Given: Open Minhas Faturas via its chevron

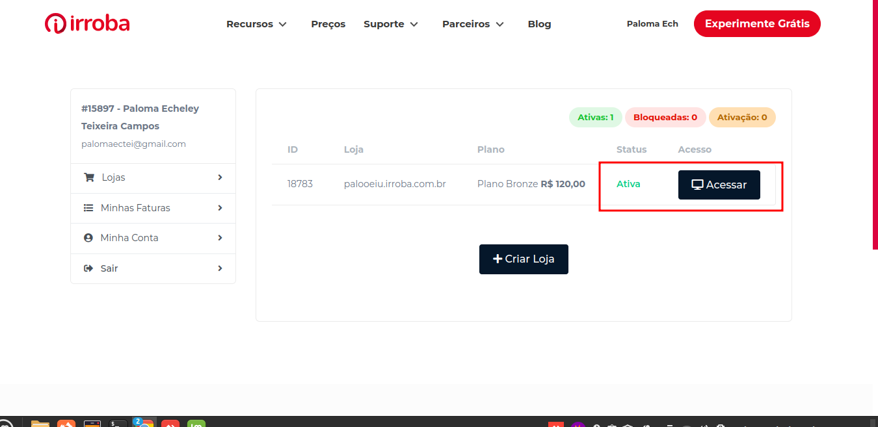Looking at the screenshot, I should [x=220, y=208].
